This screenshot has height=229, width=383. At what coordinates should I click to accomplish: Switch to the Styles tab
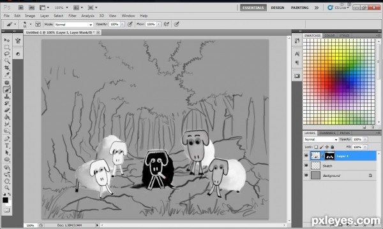[344, 36]
